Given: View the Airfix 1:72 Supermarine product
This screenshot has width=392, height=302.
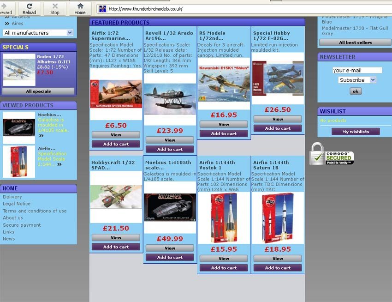Looking at the screenshot, I should click(116, 135).
